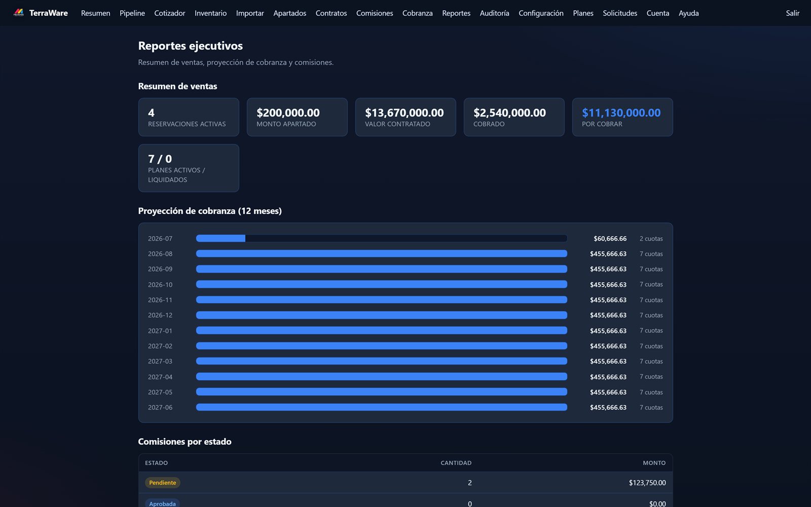Open the Cotizador section
This screenshot has width=811, height=507.
[170, 13]
